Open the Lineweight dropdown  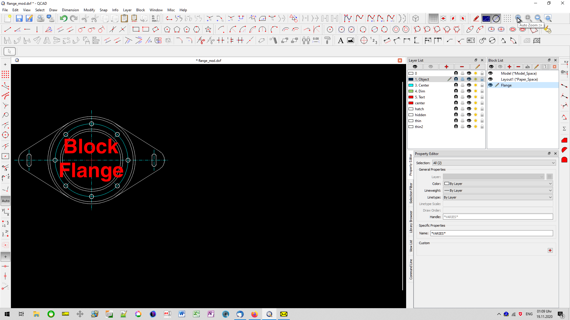pos(498,191)
